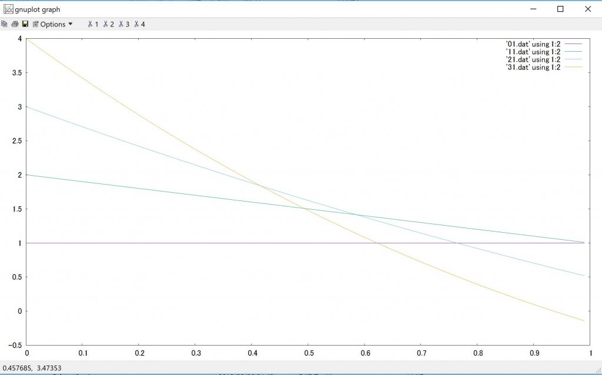This screenshot has width=602, height=375.
Task: Save the graph using the floppy icon
Action: click(x=25, y=24)
